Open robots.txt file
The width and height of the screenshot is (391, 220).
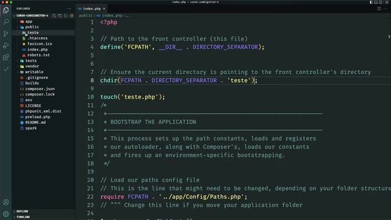(38, 55)
